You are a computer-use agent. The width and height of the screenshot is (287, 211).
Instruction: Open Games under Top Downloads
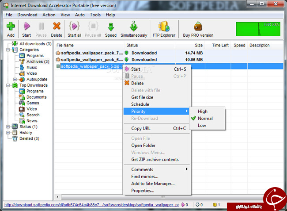point(33,103)
